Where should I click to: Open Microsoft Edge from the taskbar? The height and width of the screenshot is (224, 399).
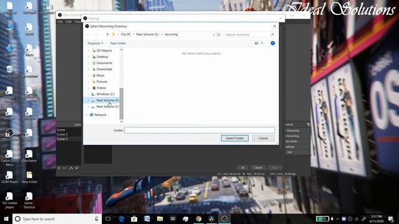122,218
